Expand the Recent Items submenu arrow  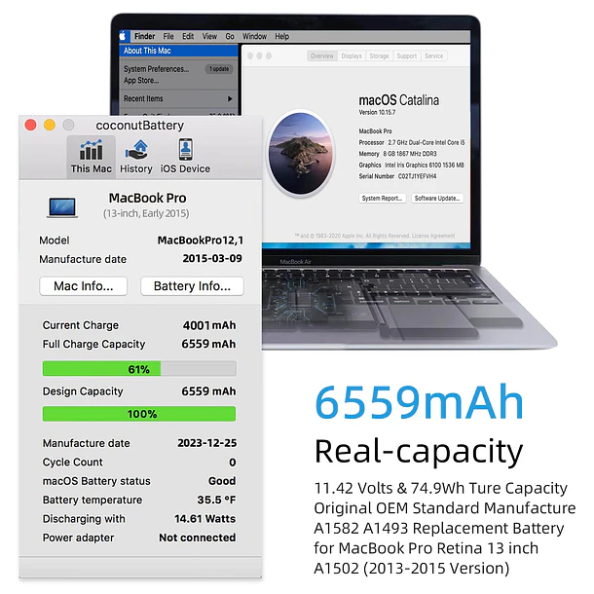pyautogui.click(x=230, y=99)
